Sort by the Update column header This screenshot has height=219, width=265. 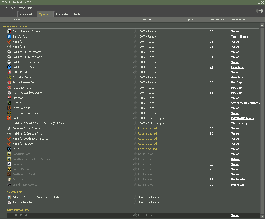tap(191, 20)
